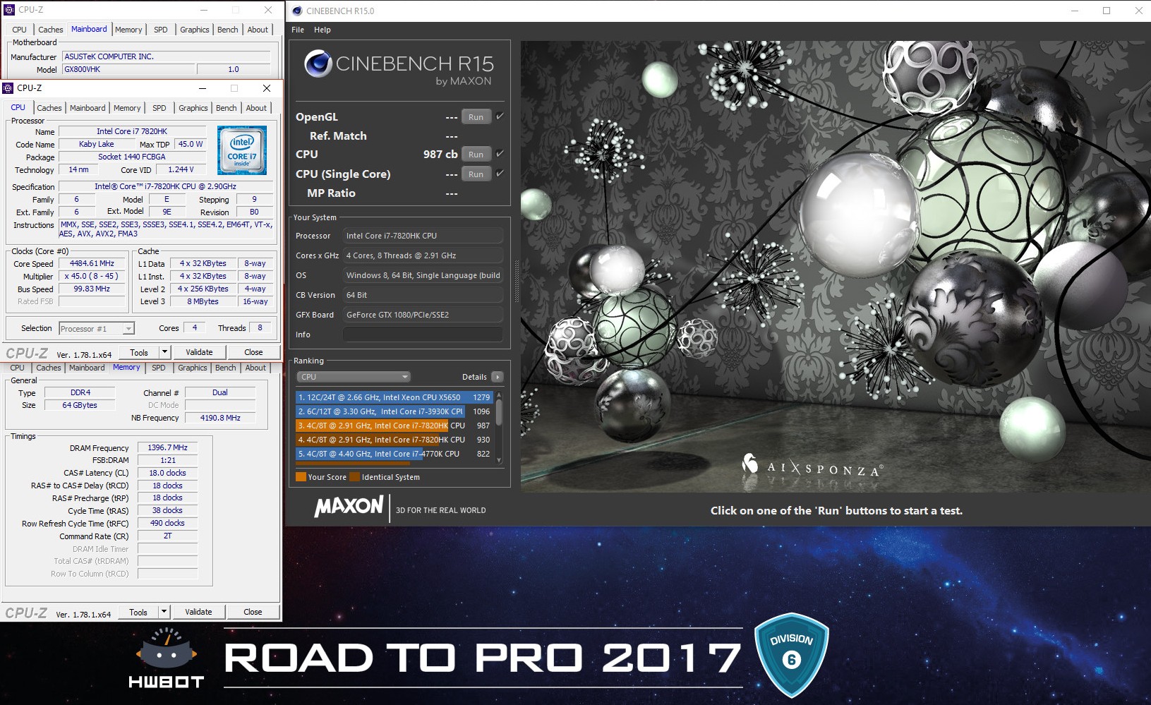
Task: Click the Ranking list scroll-down arrow
Action: 499,460
